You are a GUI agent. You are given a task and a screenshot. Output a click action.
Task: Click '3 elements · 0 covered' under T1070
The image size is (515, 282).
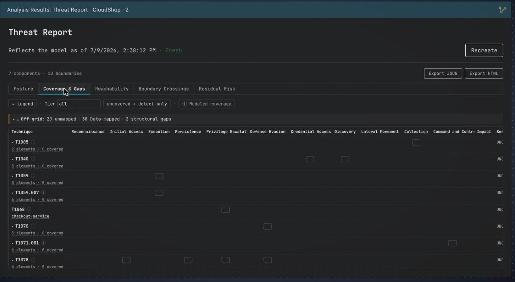pyautogui.click(x=37, y=233)
